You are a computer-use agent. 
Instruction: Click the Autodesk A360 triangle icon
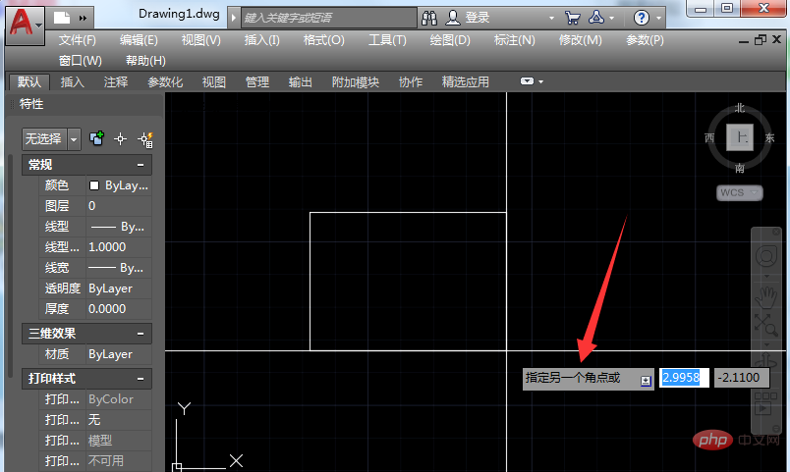pyautogui.click(x=596, y=18)
